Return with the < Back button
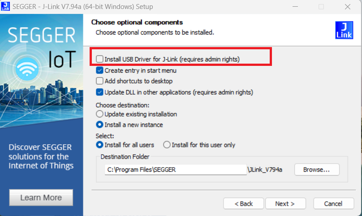 point(243,203)
